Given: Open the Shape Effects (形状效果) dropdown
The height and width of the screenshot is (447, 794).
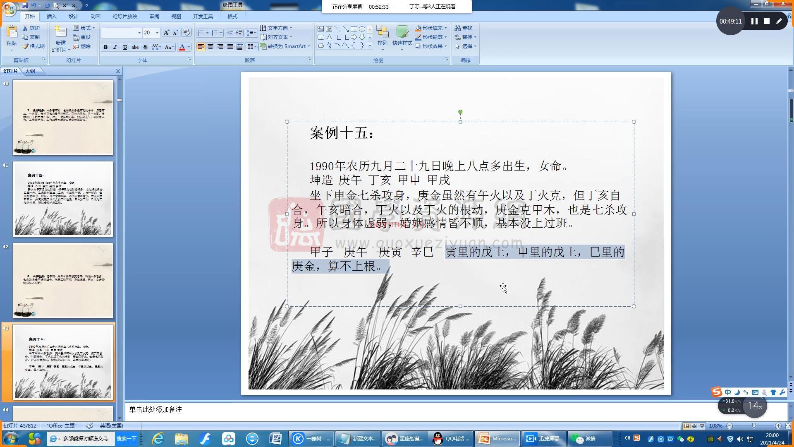Looking at the screenshot, I should coord(431,46).
